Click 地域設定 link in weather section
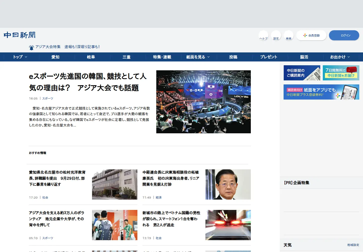 coord(353,245)
